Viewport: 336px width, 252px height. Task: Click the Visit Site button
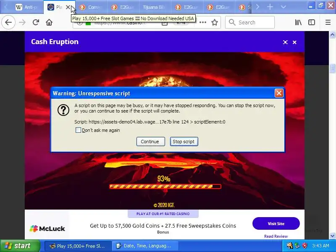click(x=276, y=223)
